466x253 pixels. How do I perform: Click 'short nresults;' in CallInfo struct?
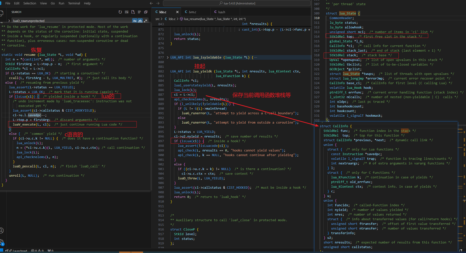click(x=337, y=242)
